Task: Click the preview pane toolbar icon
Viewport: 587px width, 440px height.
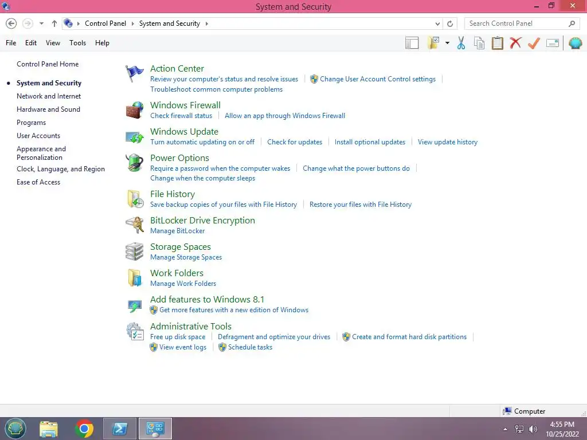Action: tap(412, 43)
